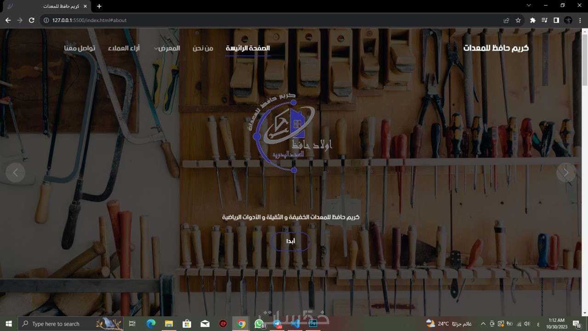The height and width of the screenshot is (331, 588).
Task: Close the كريم حافظ للمعدات tab
Action: [85, 6]
